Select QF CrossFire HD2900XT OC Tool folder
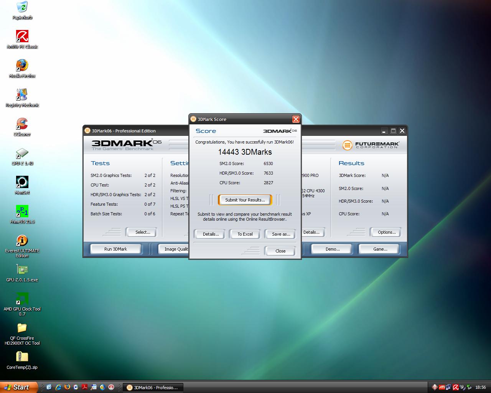 click(x=22, y=334)
